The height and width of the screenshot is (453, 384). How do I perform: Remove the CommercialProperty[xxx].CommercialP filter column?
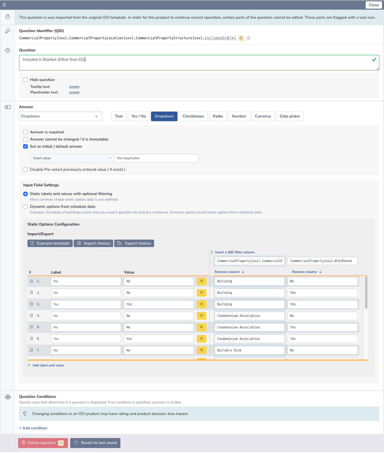[x=229, y=272]
